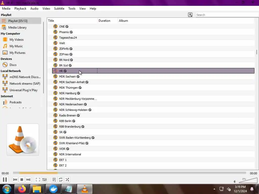The width and height of the screenshot is (259, 194).
Task: Toggle random shuffle playback
Action: pos(67,180)
